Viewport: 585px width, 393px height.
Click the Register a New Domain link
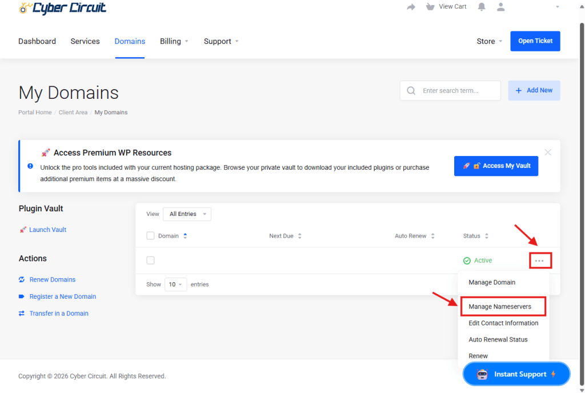pyautogui.click(x=62, y=296)
